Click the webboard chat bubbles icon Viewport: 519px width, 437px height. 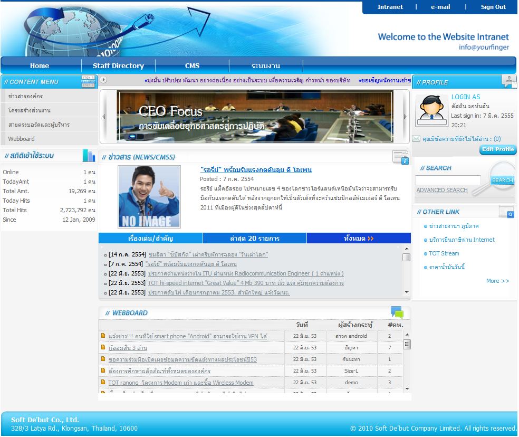pos(397,312)
